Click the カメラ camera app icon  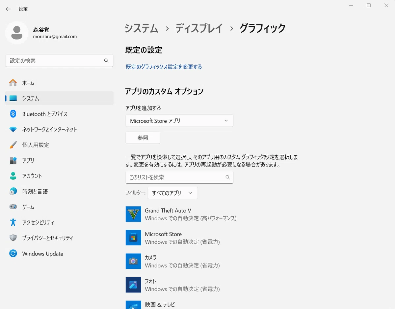point(133,261)
